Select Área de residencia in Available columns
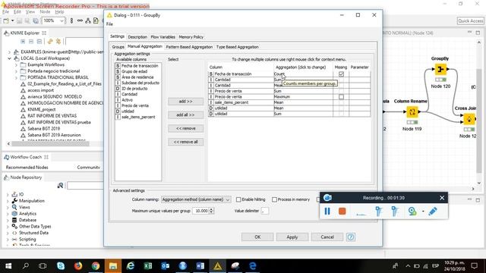The height and width of the screenshot is (273, 486). pyautogui.click(x=137, y=77)
